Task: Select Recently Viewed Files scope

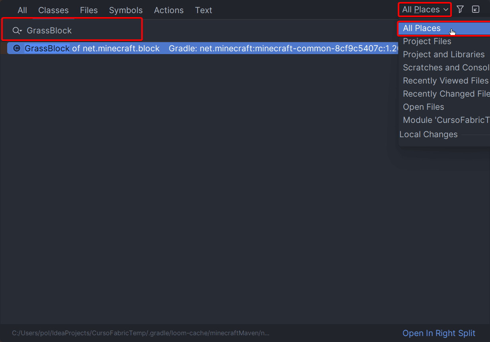Action: click(x=444, y=81)
